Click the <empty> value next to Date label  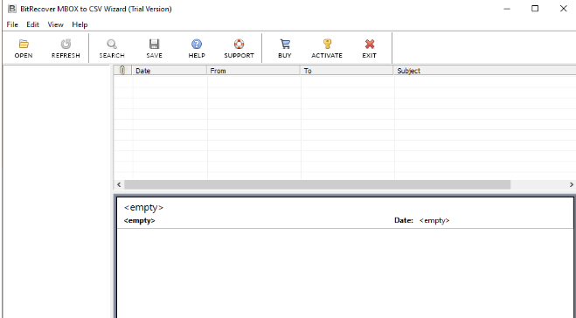[x=434, y=220]
